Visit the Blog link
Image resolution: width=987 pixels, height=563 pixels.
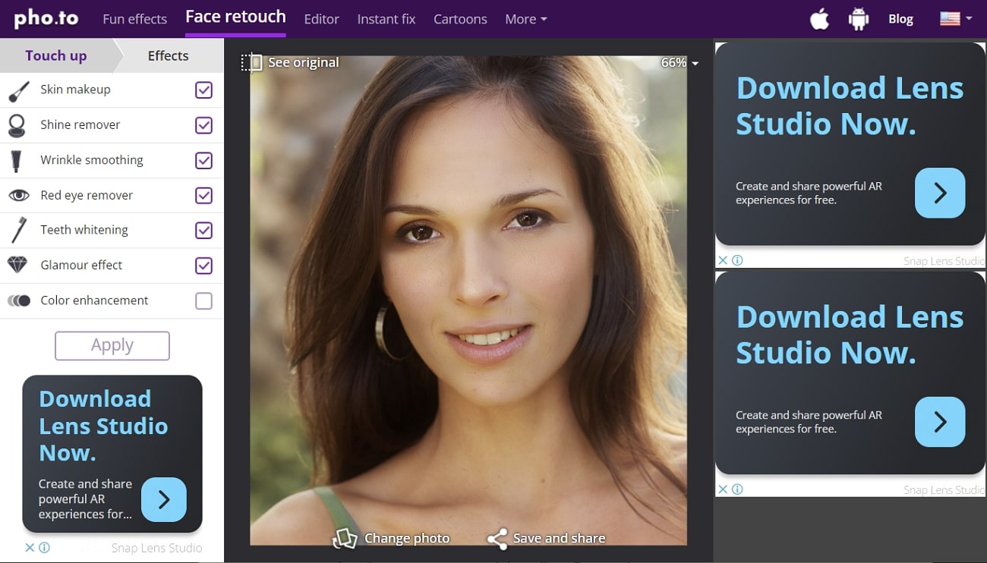click(900, 19)
